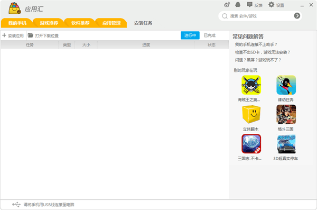Show 进行中 in-progress tasks
This screenshot has width=317, height=210.
coord(190,35)
